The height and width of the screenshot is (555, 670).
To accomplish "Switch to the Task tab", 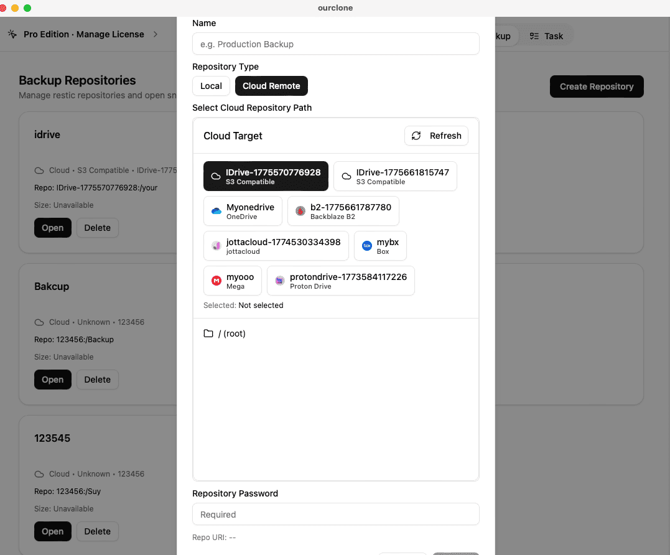I will pyautogui.click(x=546, y=35).
